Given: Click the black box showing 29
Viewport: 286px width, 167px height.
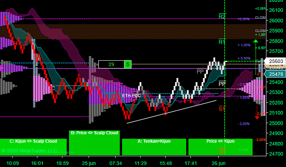Looking at the screenshot, I should point(111,64).
